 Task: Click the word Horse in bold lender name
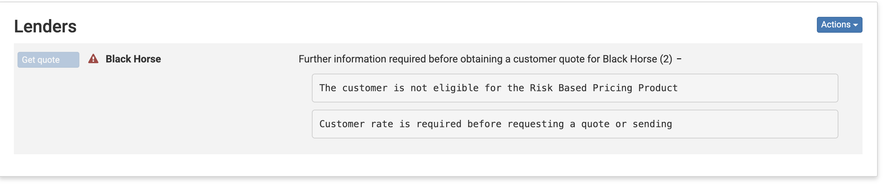coord(147,59)
